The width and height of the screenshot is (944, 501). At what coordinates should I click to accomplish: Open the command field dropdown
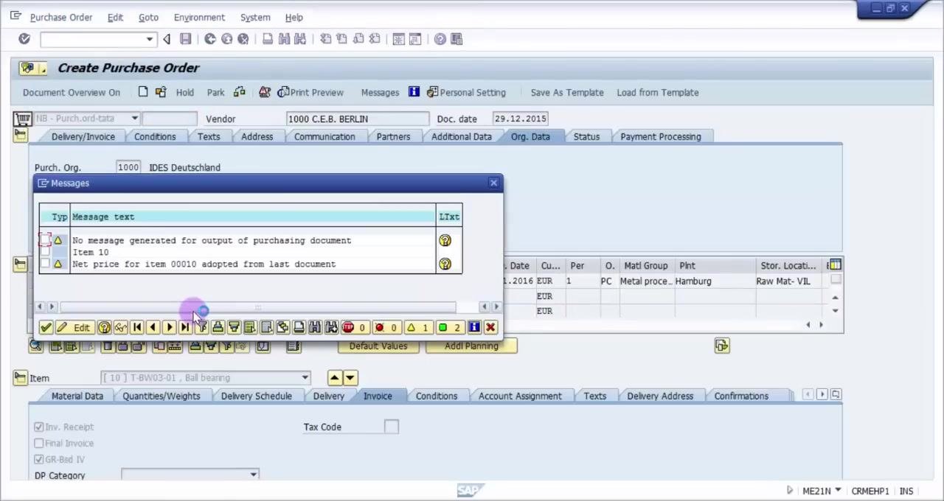point(150,39)
